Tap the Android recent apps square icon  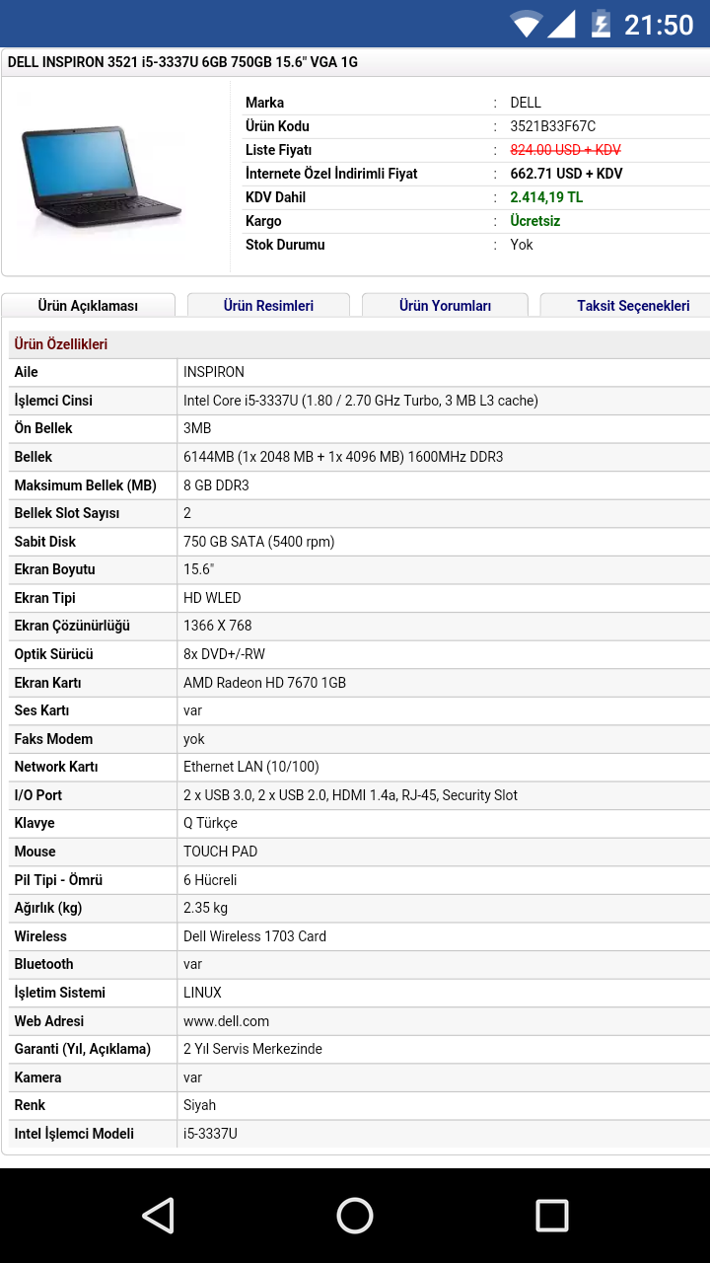coord(552,1216)
